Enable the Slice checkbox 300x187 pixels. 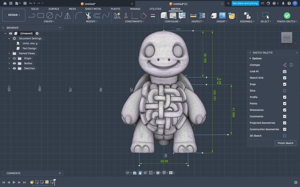pyautogui.click(x=285, y=91)
